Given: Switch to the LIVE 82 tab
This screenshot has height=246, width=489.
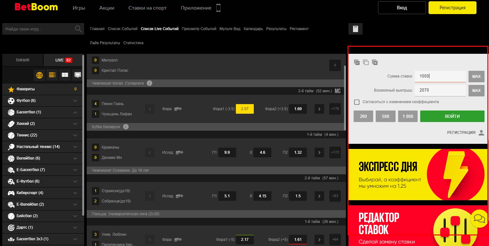Looking at the screenshot, I should [63, 60].
